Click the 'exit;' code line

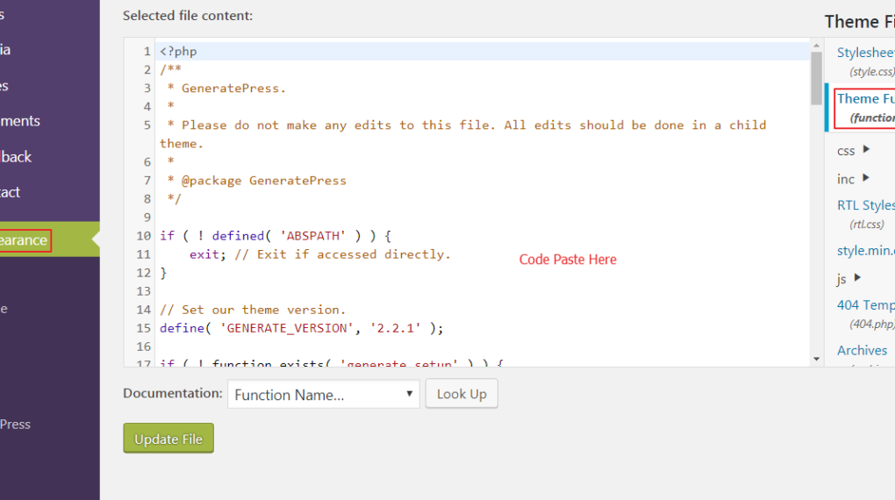[319, 254]
